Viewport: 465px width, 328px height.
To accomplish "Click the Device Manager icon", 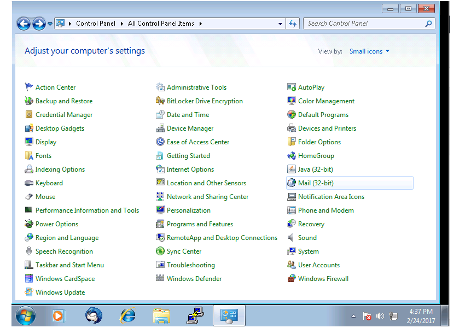I will [160, 128].
